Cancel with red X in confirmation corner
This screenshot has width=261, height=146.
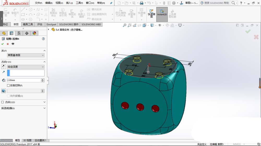[256, 37]
